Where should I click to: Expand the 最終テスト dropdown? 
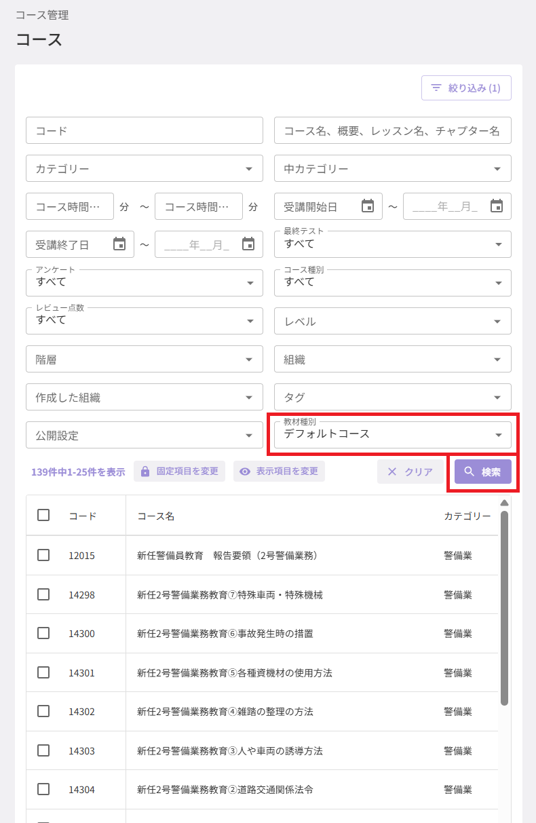pyautogui.click(x=393, y=244)
